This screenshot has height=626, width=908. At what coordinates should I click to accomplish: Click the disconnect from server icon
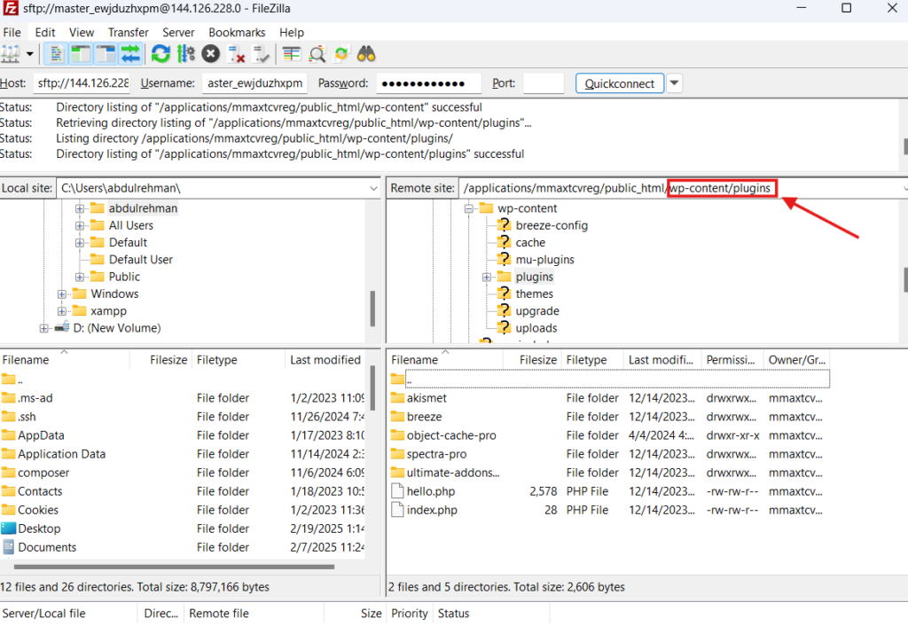pyautogui.click(x=236, y=54)
